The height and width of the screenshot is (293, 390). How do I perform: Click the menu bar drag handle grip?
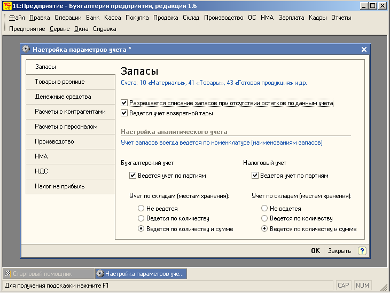click(x=4, y=23)
